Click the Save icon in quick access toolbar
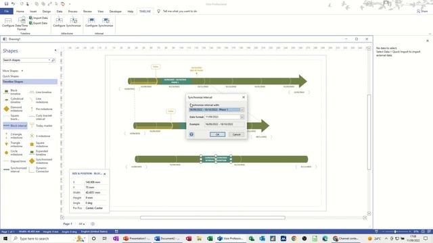Image resolution: width=433 pixels, height=243 pixels. pos(6,4)
